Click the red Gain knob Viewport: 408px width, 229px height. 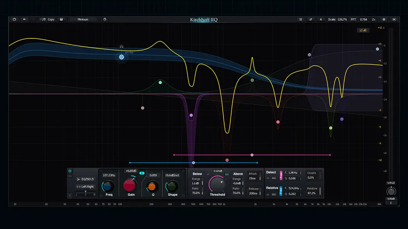pyautogui.click(x=129, y=185)
